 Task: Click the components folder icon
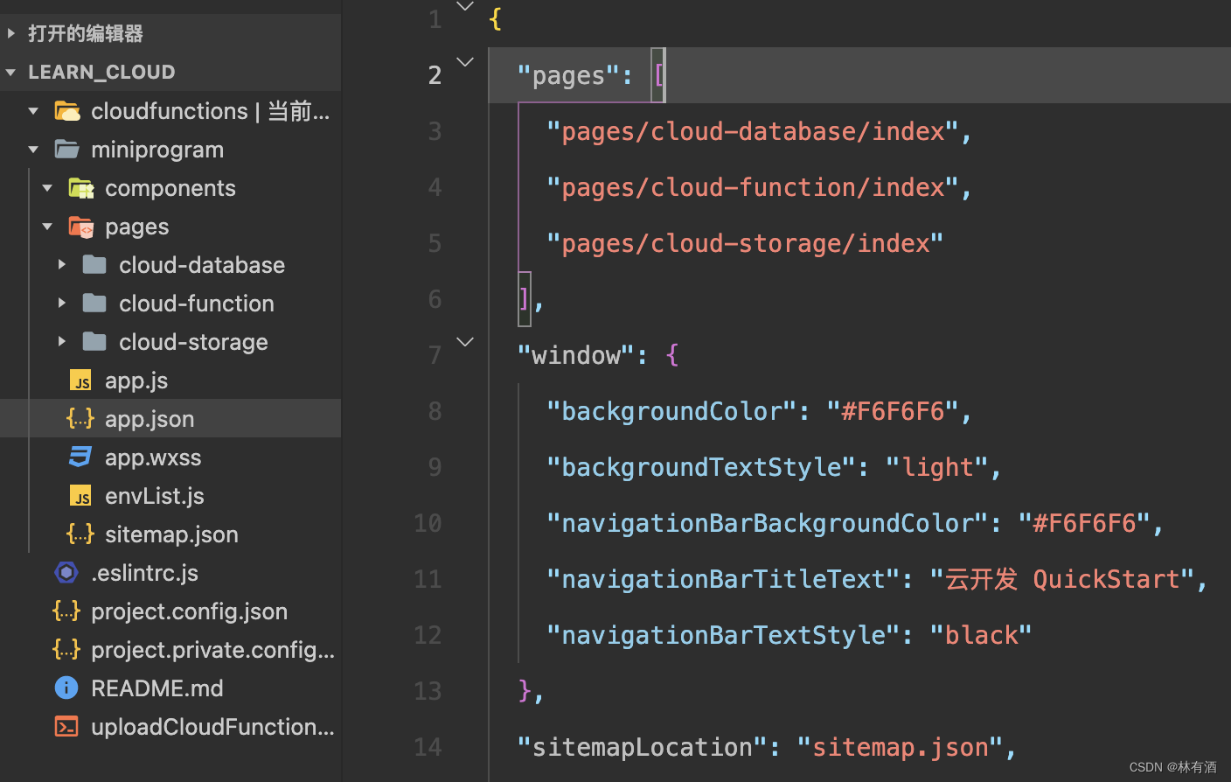click(x=81, y=188)
